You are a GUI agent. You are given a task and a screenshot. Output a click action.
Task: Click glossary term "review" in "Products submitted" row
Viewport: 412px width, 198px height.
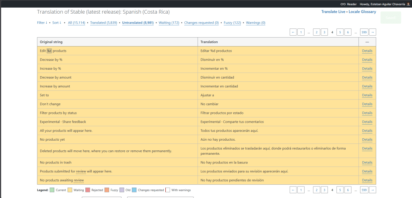pos(81,172)
